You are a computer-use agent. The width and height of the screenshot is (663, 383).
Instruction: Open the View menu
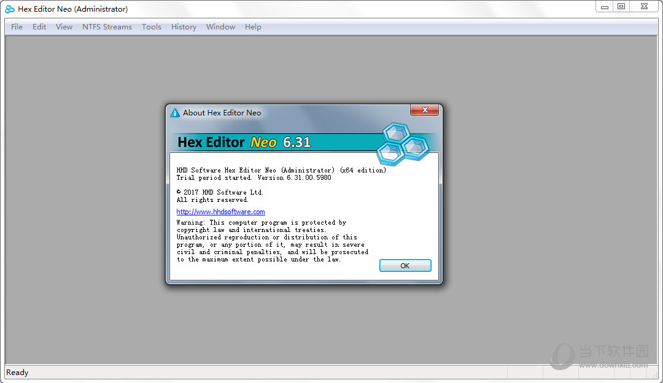pyautogui.click(x=64, y=26)
